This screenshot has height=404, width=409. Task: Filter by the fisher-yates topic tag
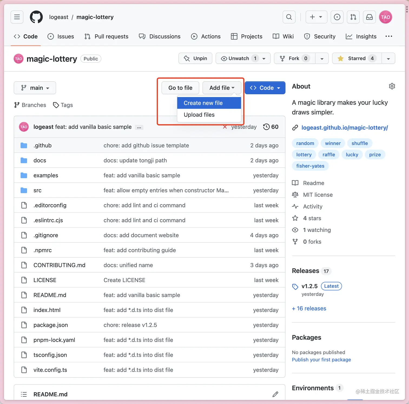(310, 166)
